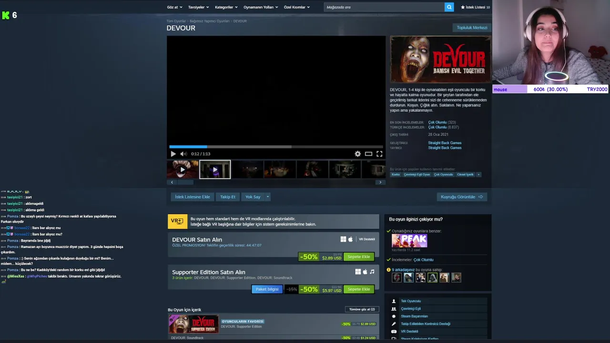Click Çevrimiçi Eşli feature icon
The width and height of the screenshot is (610, 343).
pos(394,309)
